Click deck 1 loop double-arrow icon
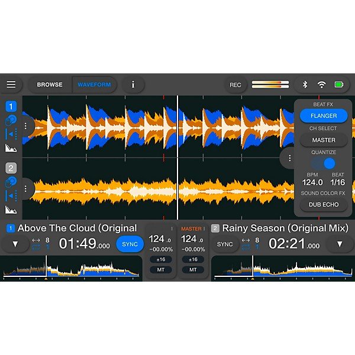Screen dimensions: 355x355 point(36,240)
